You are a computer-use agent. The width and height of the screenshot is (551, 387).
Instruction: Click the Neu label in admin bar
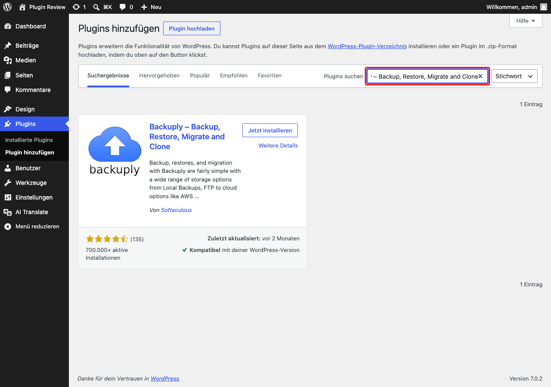tap(156, 7)
